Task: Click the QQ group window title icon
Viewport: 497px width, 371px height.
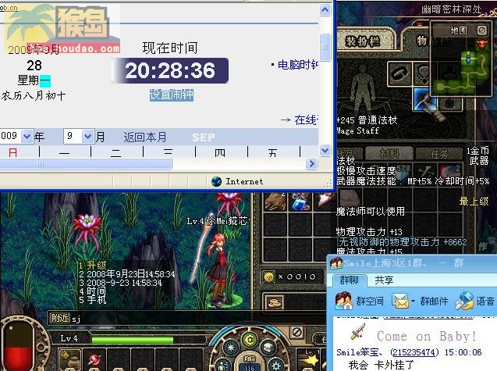Action: [336, 263]
